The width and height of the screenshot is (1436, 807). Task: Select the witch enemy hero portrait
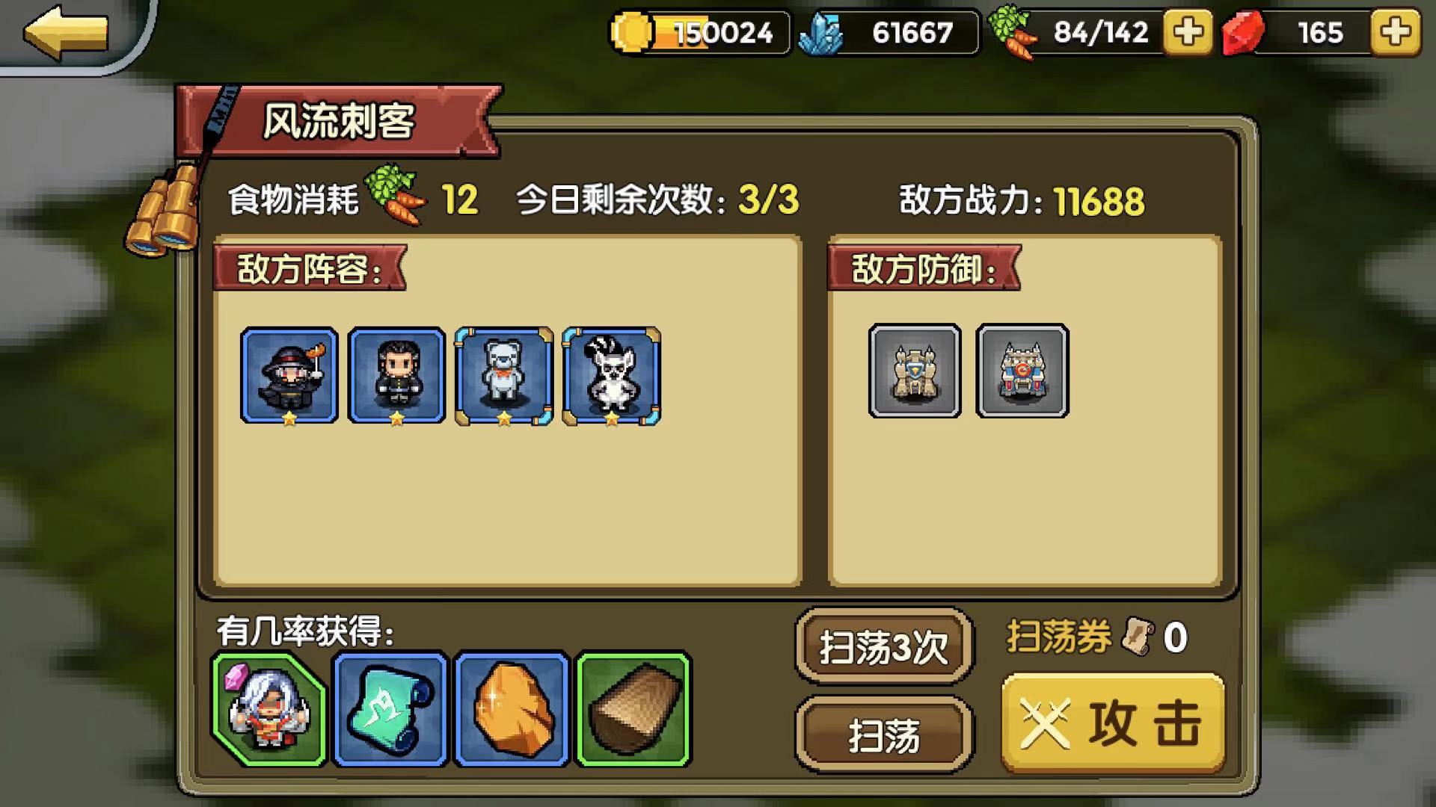pyautogui.click(x=289, y=376)
